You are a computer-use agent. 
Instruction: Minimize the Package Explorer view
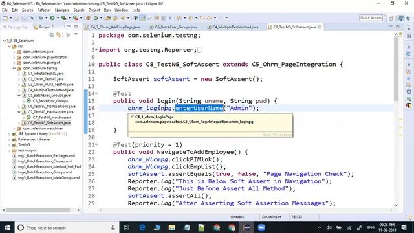[x=69, y=27]
